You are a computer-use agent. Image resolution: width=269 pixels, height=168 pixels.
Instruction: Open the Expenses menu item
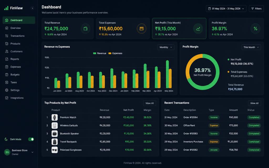(x=19, y=67)
